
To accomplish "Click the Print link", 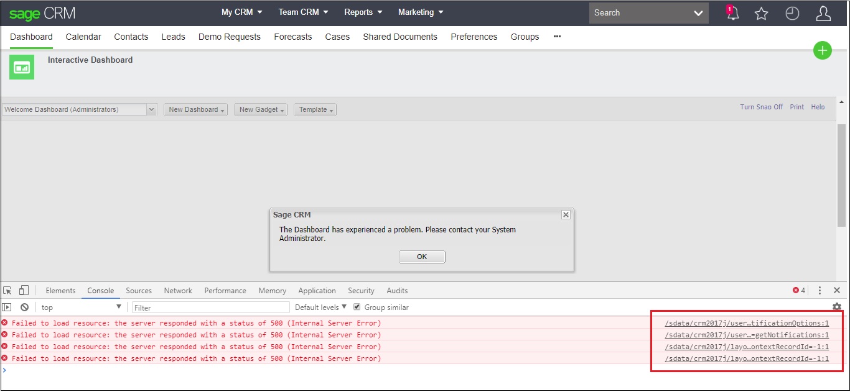I will point(797,107).
